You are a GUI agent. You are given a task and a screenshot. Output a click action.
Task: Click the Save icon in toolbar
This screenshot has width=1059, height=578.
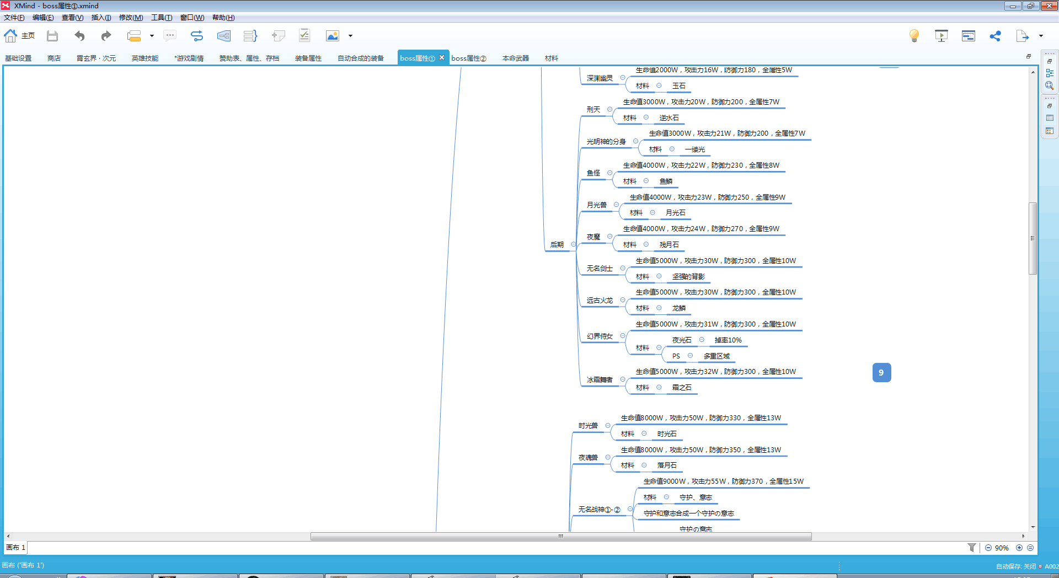tap(52, 36)
